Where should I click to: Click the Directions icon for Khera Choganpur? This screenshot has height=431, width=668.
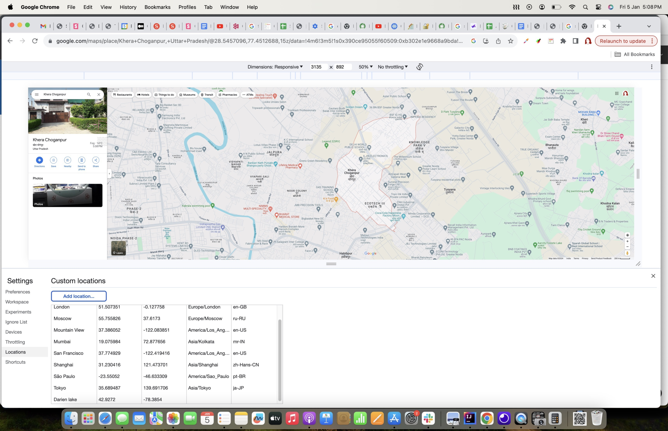coord(39,160)
